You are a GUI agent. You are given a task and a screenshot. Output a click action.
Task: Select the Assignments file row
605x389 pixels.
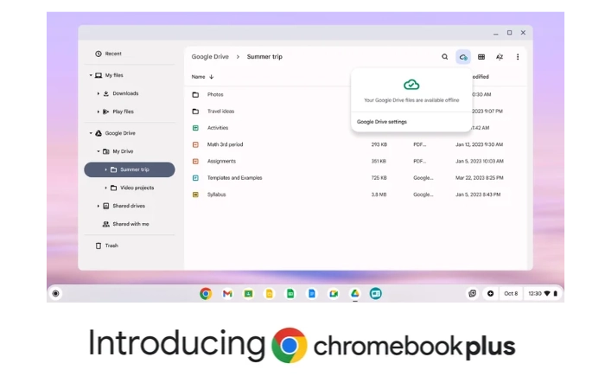355,162
